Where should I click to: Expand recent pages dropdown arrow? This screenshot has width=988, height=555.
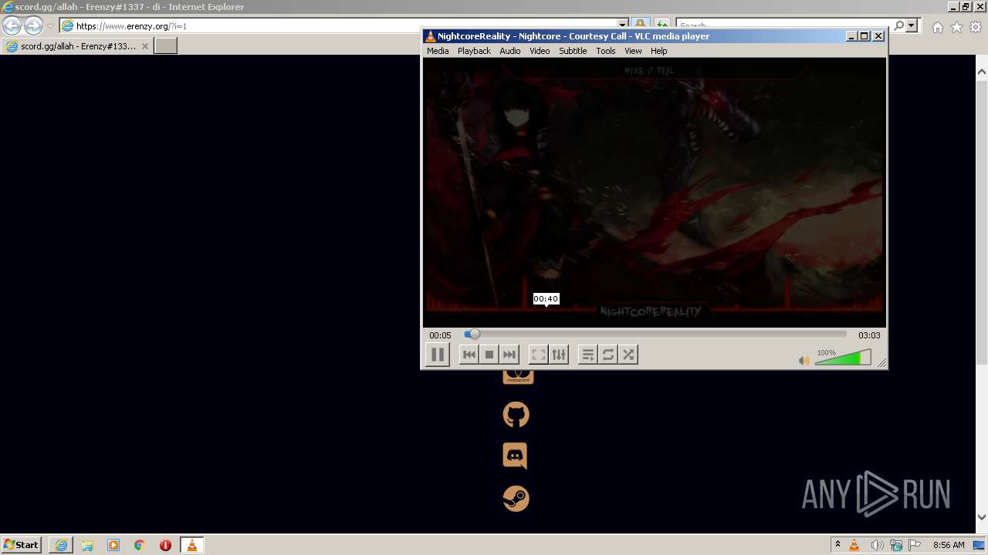[50, 26]
